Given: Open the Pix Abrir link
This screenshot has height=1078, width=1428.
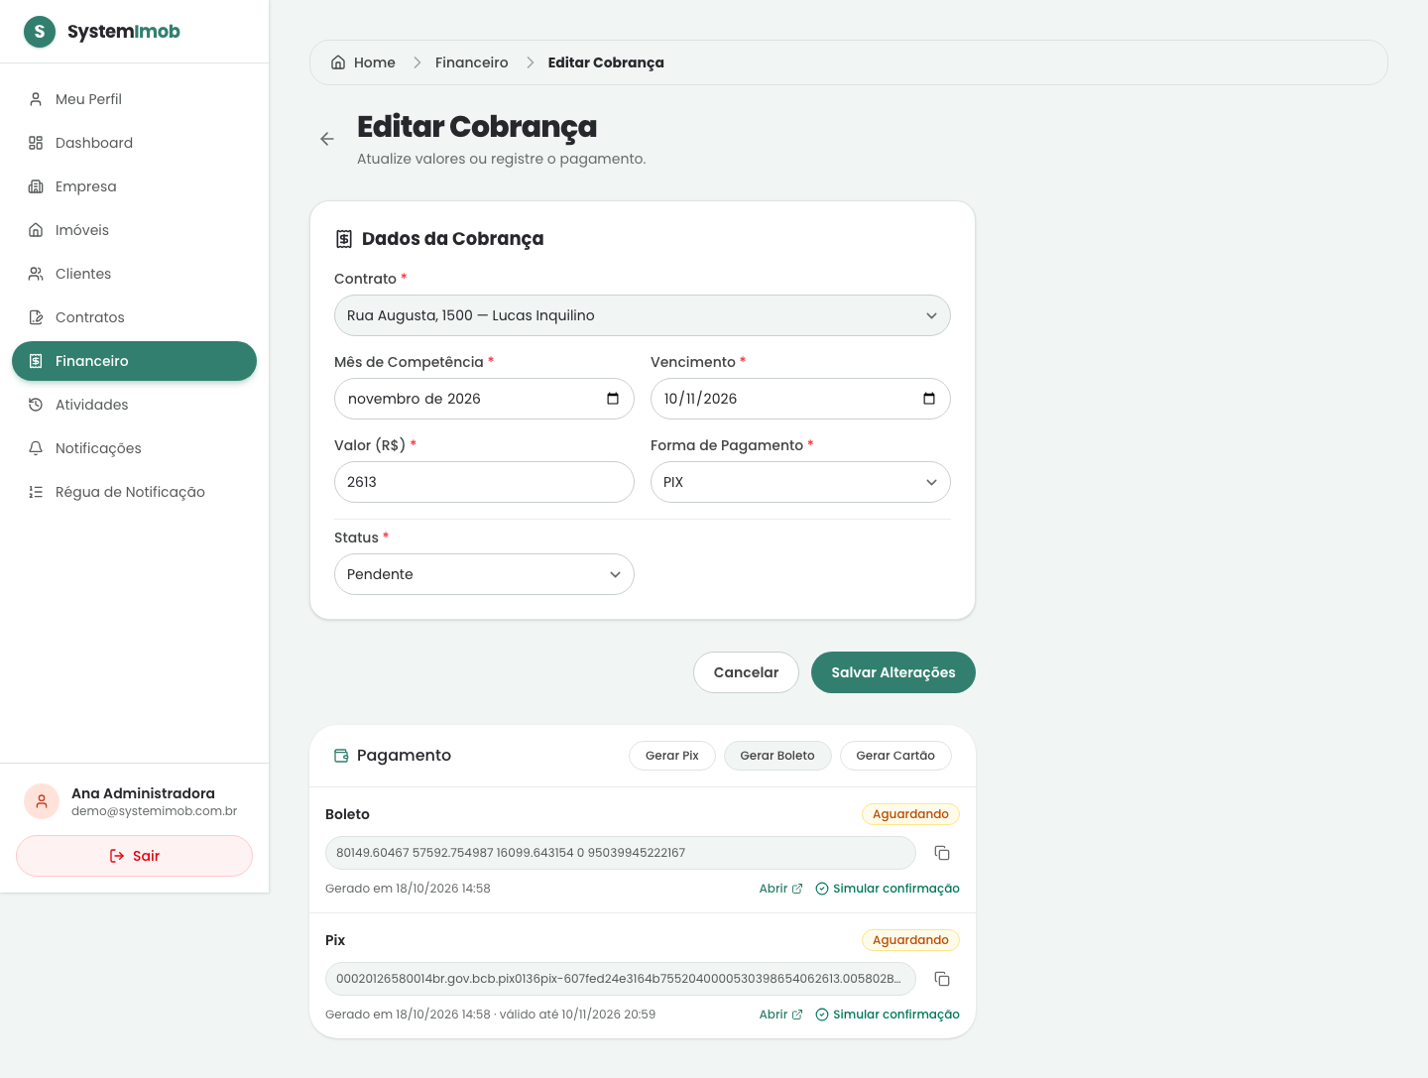Looking at the screenshot, I should coord(780,1015).
